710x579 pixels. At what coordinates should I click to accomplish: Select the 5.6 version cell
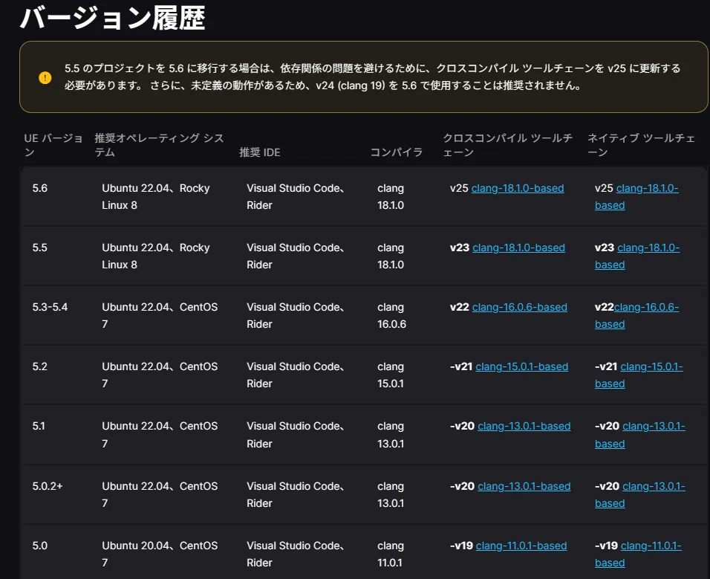pyautogui.click(x=40, y=188)
